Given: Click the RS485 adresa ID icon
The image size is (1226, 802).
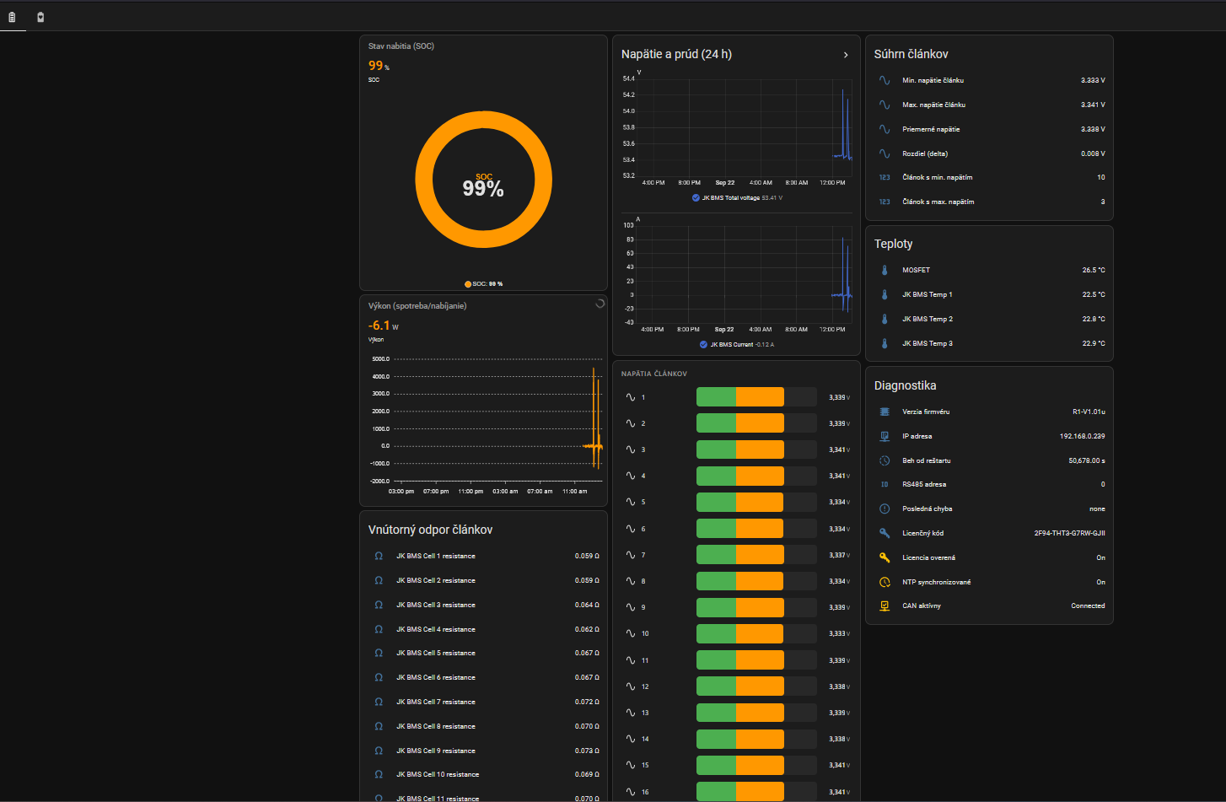Looking at the screenshot, I should coord(885,484).
